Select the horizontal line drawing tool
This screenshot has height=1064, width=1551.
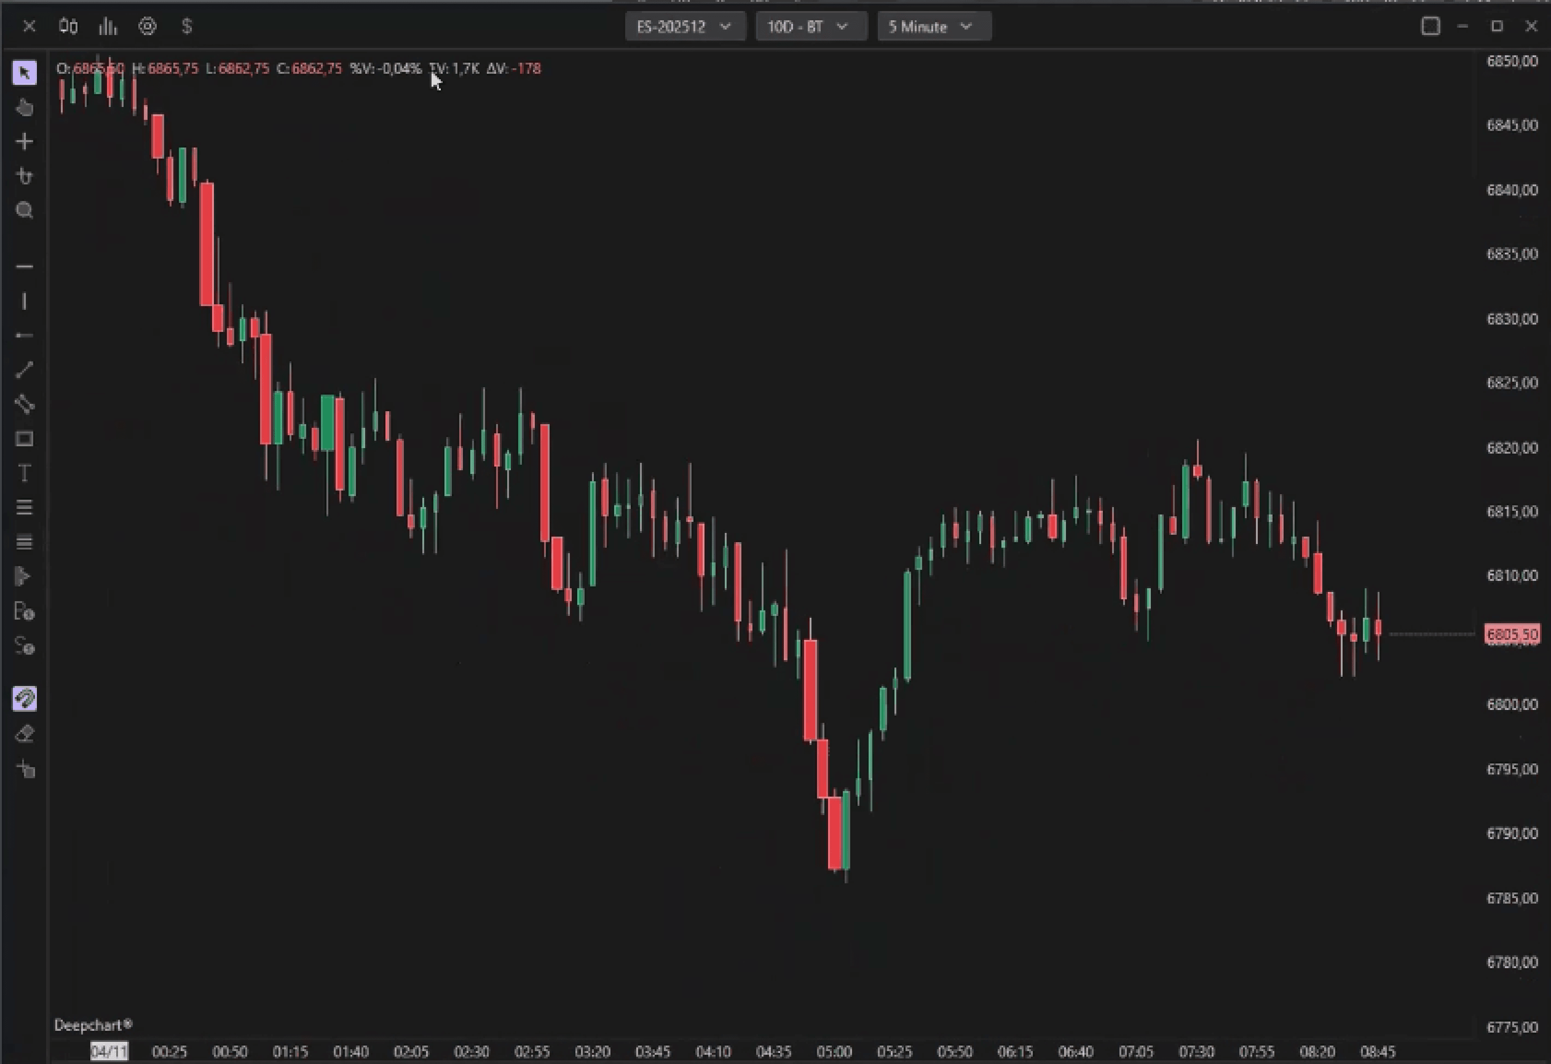25,266
